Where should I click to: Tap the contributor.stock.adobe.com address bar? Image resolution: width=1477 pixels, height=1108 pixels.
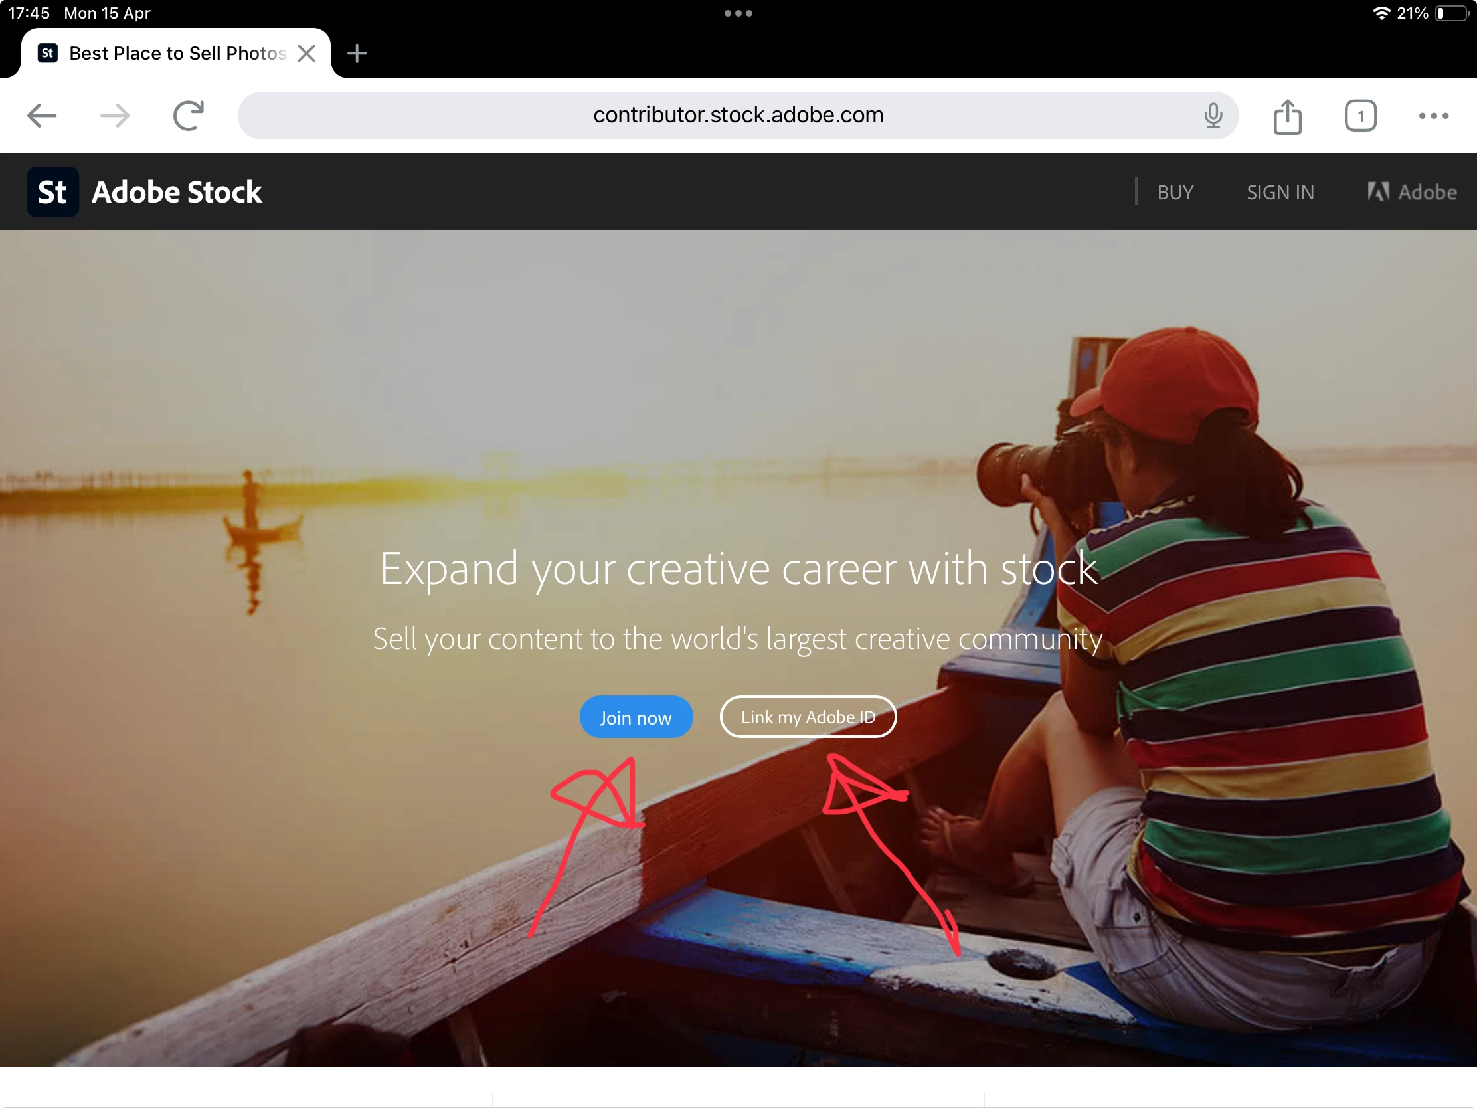(737, 116)
